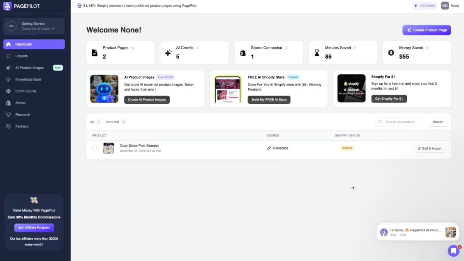Click the Create Product Page button
The image size is (464, 261).
(x=426, y=30)
